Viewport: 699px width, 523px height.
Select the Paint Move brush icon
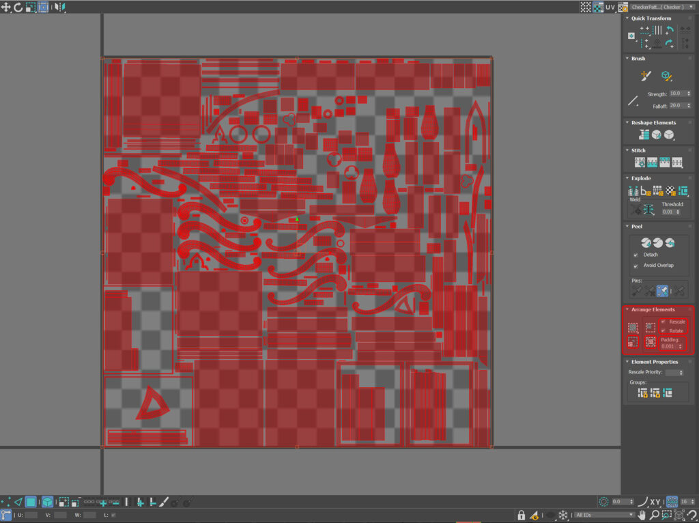(x=646, y=76)
